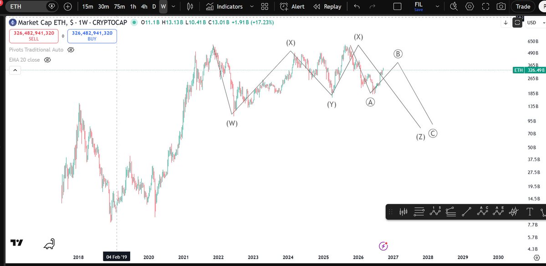Click the diamond icon beside ETH symbol

pos(51,6)
